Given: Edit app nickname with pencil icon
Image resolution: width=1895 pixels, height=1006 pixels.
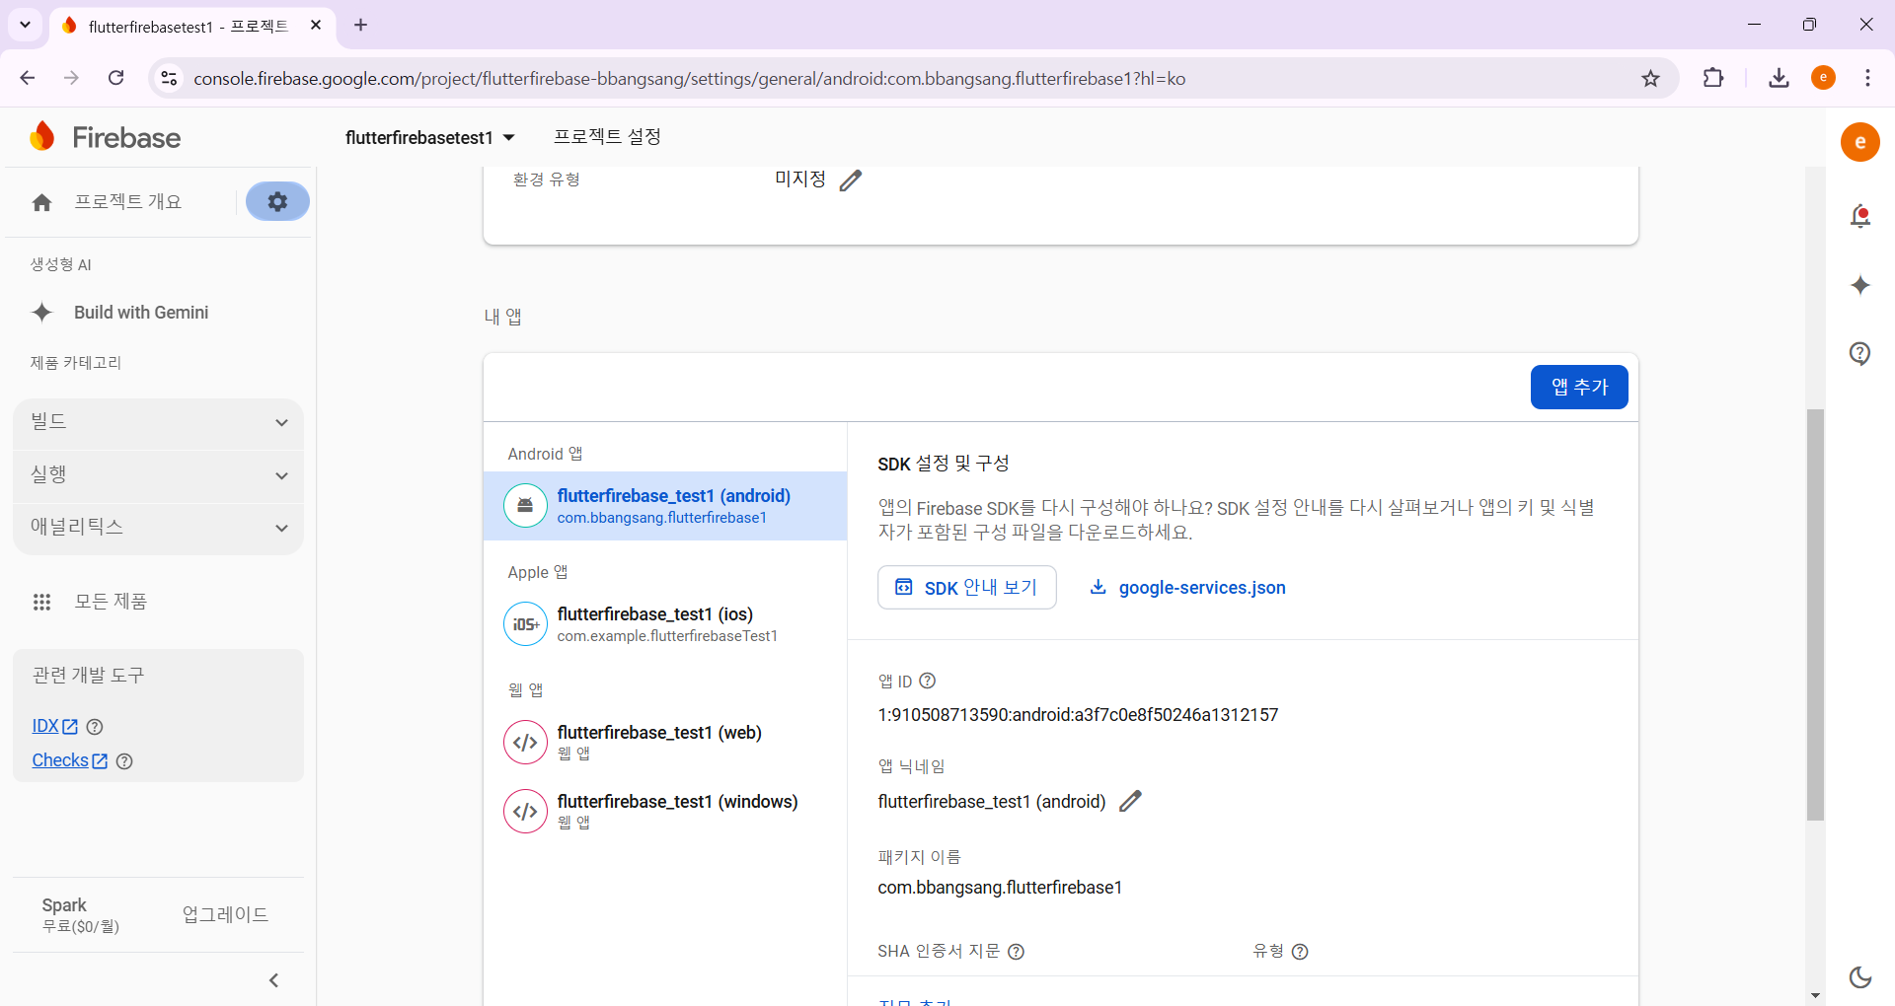Looking at the screenshot, I should coord(1131,801).
